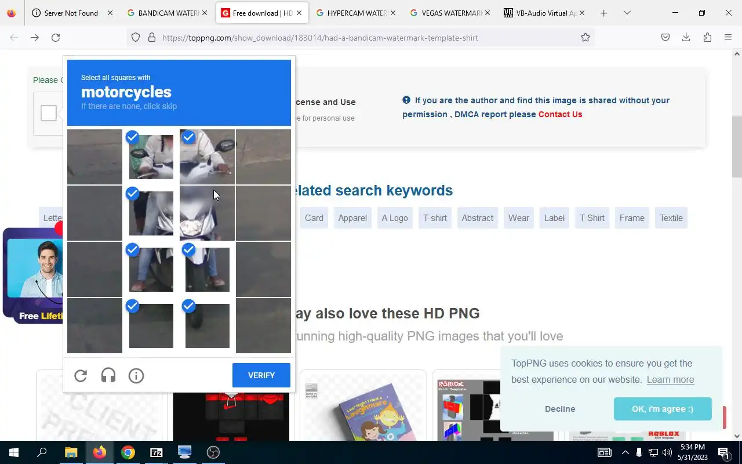This screenshot has width=742, height=464.
Task: Show tracking protection shield info
Action: (x=136, y=37)
